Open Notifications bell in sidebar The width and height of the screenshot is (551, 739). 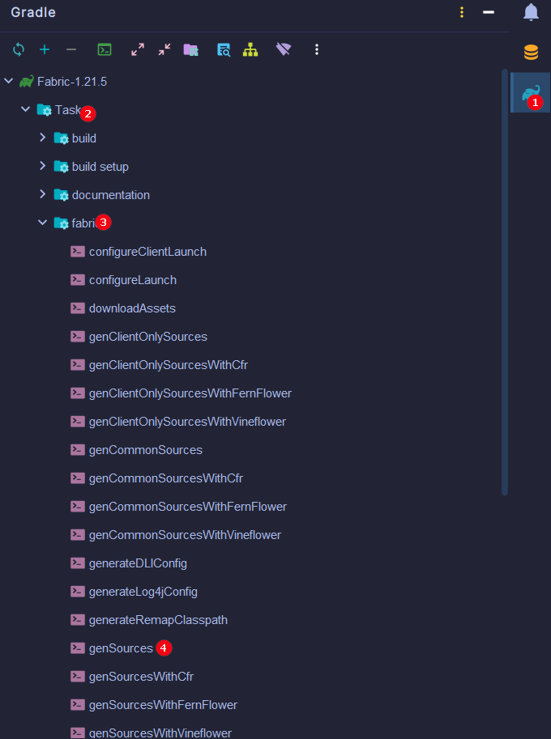pyautogui.click(x=532, y=12)
